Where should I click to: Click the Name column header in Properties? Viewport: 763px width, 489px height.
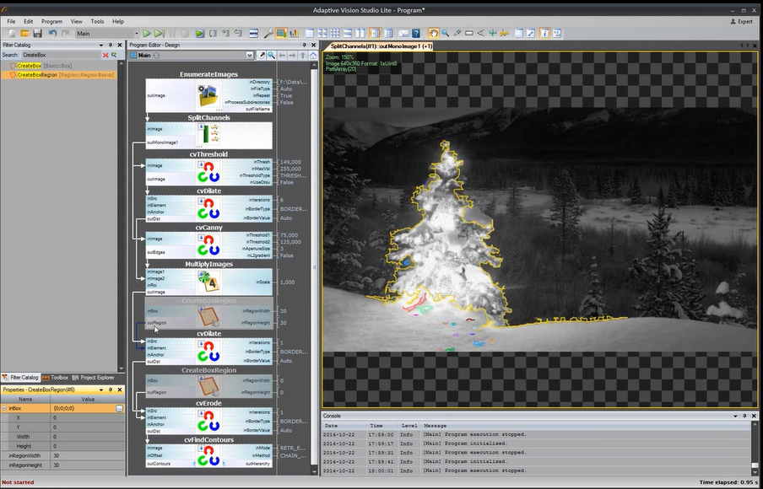point(25,399)
